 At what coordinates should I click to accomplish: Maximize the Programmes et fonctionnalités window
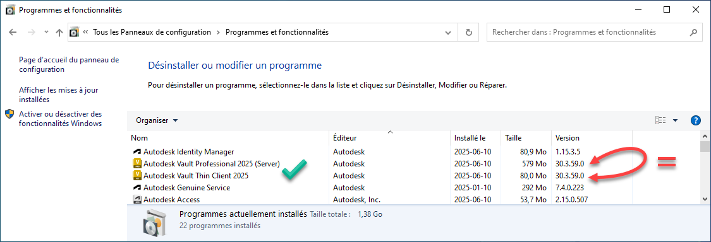(667, 9)
